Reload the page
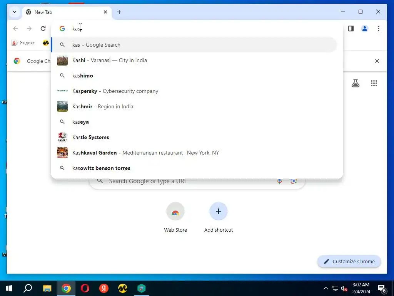This screenshot has width=394, height=296. pyautogui.click(x=43, y=29)
